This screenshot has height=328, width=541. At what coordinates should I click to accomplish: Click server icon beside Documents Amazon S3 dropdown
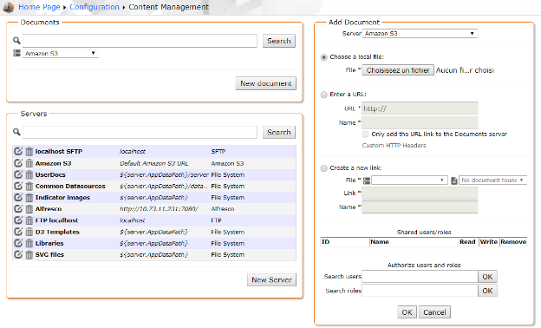17,53
